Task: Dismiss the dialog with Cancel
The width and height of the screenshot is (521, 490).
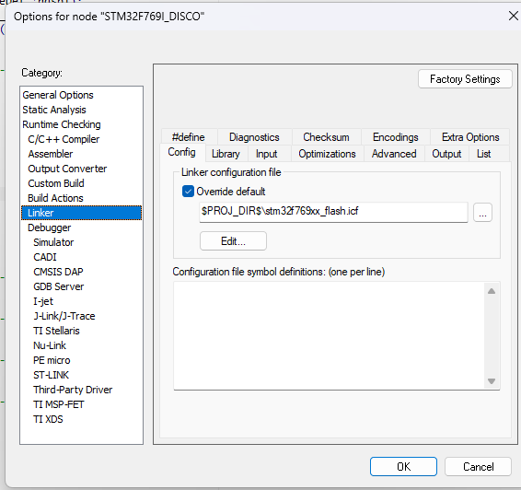Action: [x=478, y=466]
